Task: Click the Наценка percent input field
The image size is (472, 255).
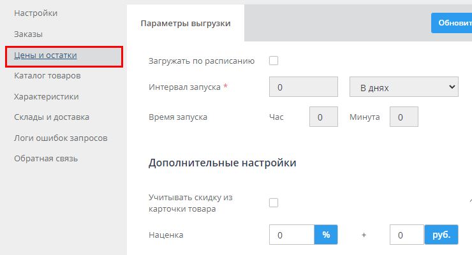Action: coord(291,235)
